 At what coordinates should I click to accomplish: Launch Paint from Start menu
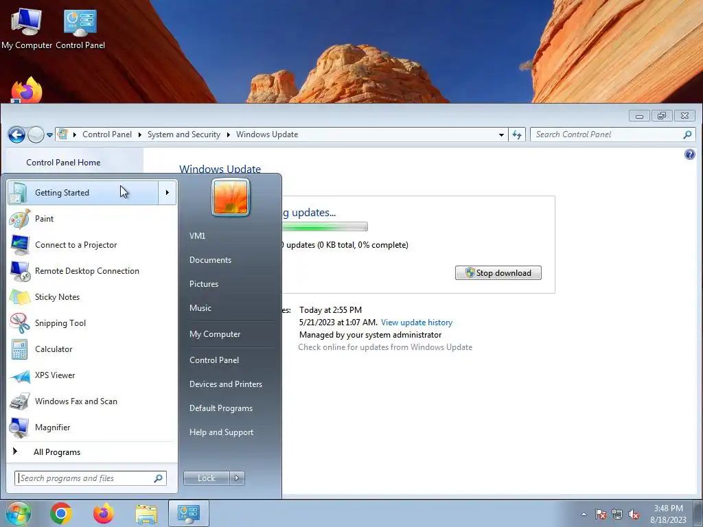pyautogui.click(x=91, y=219)
